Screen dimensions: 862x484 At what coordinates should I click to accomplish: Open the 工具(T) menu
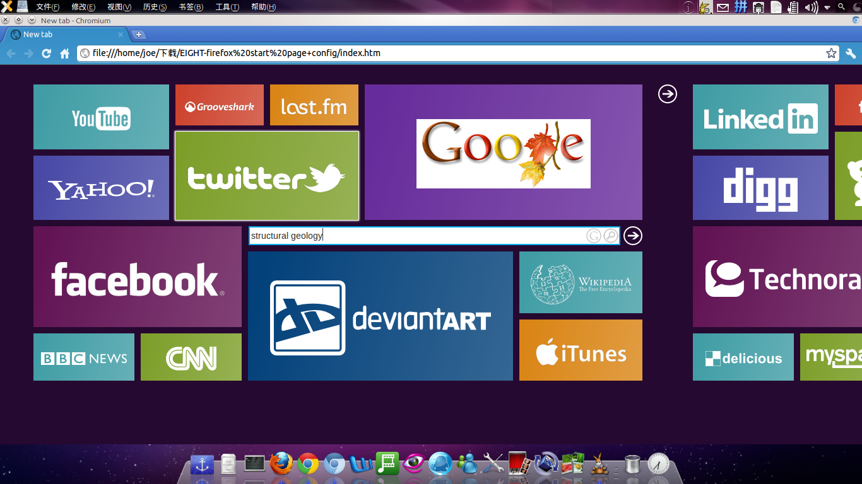coord(227,7)
